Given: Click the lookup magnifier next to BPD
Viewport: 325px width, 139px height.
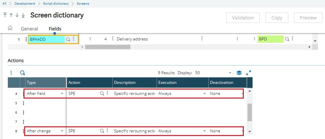Looking at the screenshot, I should [x=287, y=39].
